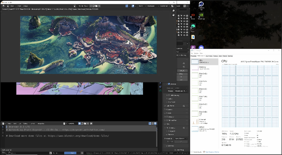The height and width of the screenshot is (155, 282).
Task: Open the Discord desktop icon
Action: [x=201, y=47]
